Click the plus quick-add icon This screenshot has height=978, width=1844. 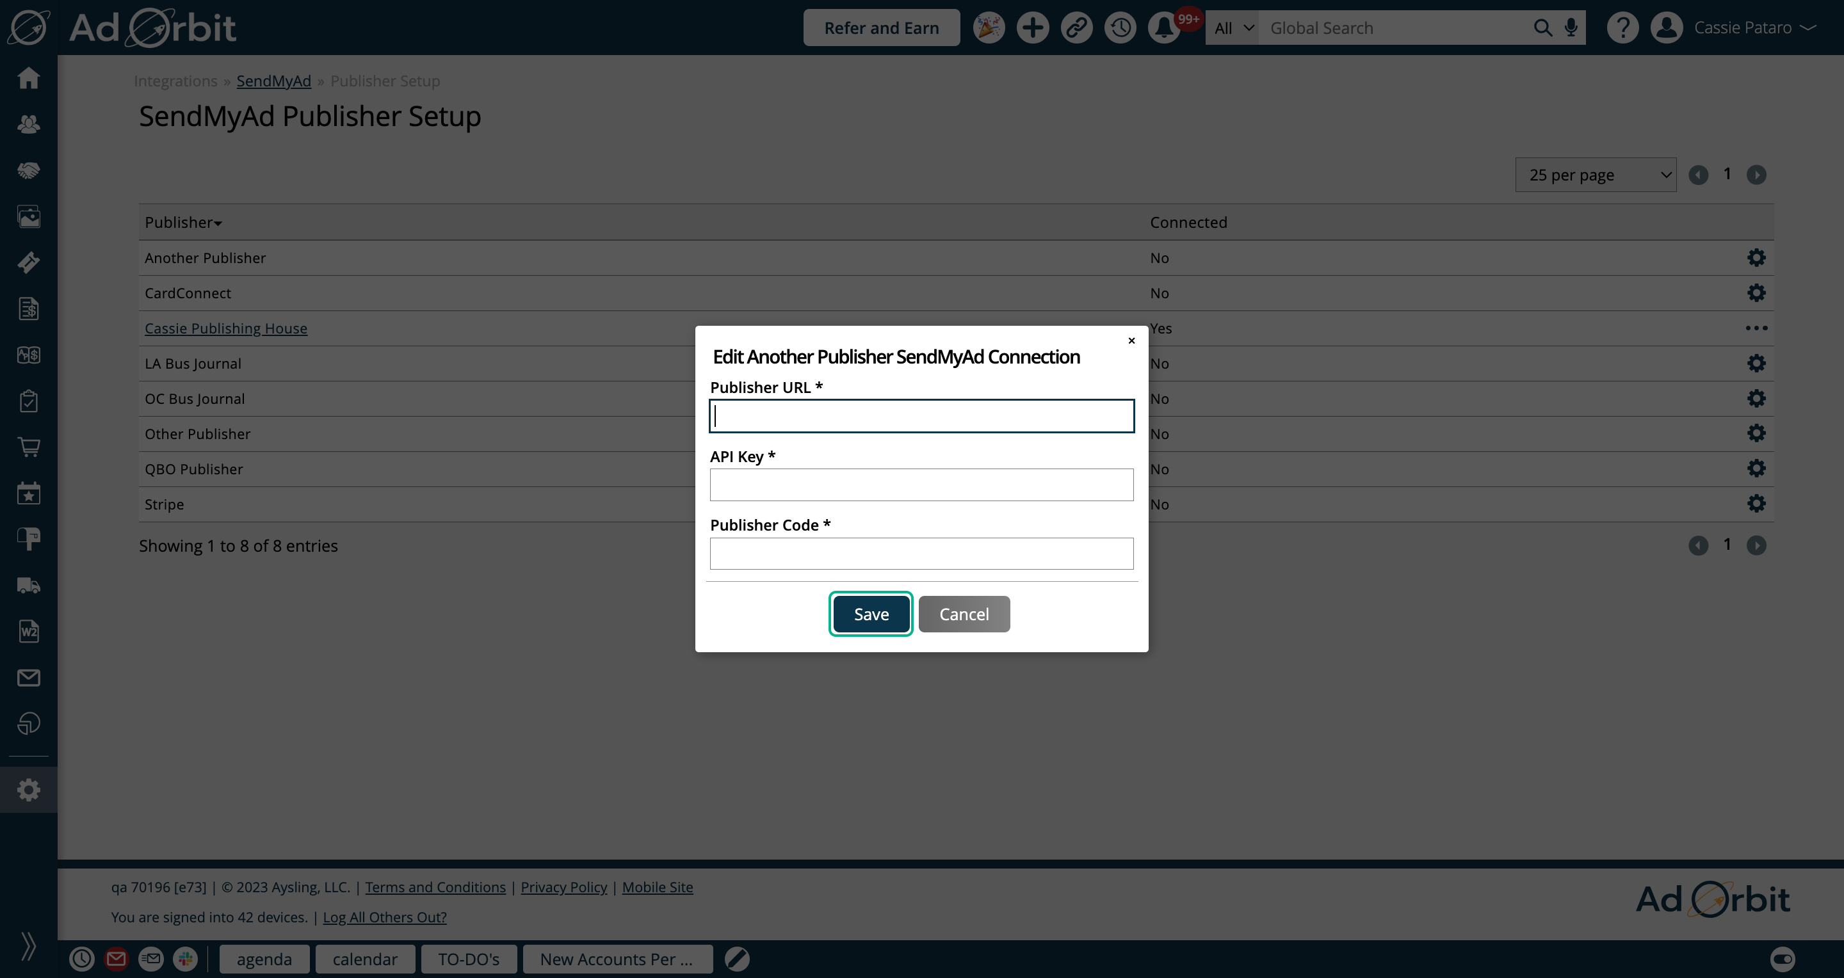(x=1032, y=28)
